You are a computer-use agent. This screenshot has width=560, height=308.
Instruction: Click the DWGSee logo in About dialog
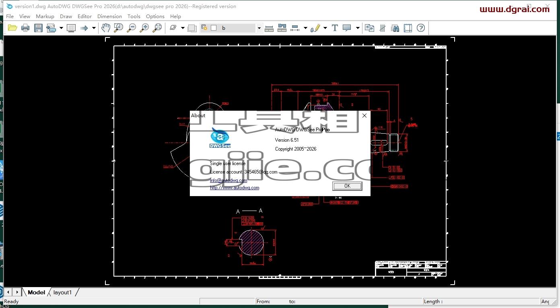tap(220, 137)
